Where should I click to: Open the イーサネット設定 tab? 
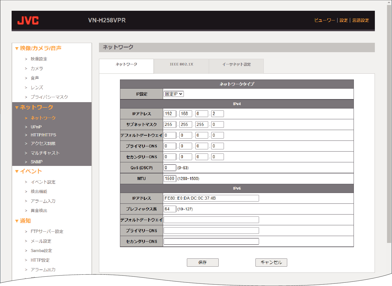coord(236,64)
